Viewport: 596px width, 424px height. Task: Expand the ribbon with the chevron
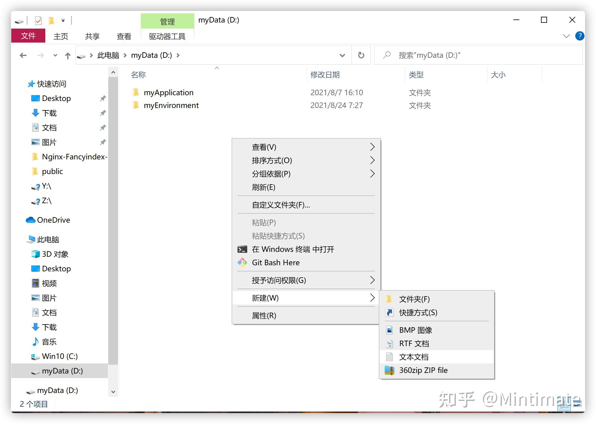[x=566, y=36]
